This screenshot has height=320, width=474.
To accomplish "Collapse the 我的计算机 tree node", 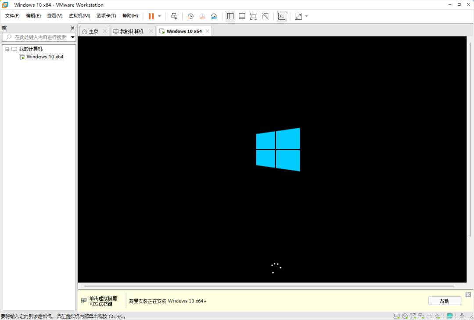I will click(7, 49).
